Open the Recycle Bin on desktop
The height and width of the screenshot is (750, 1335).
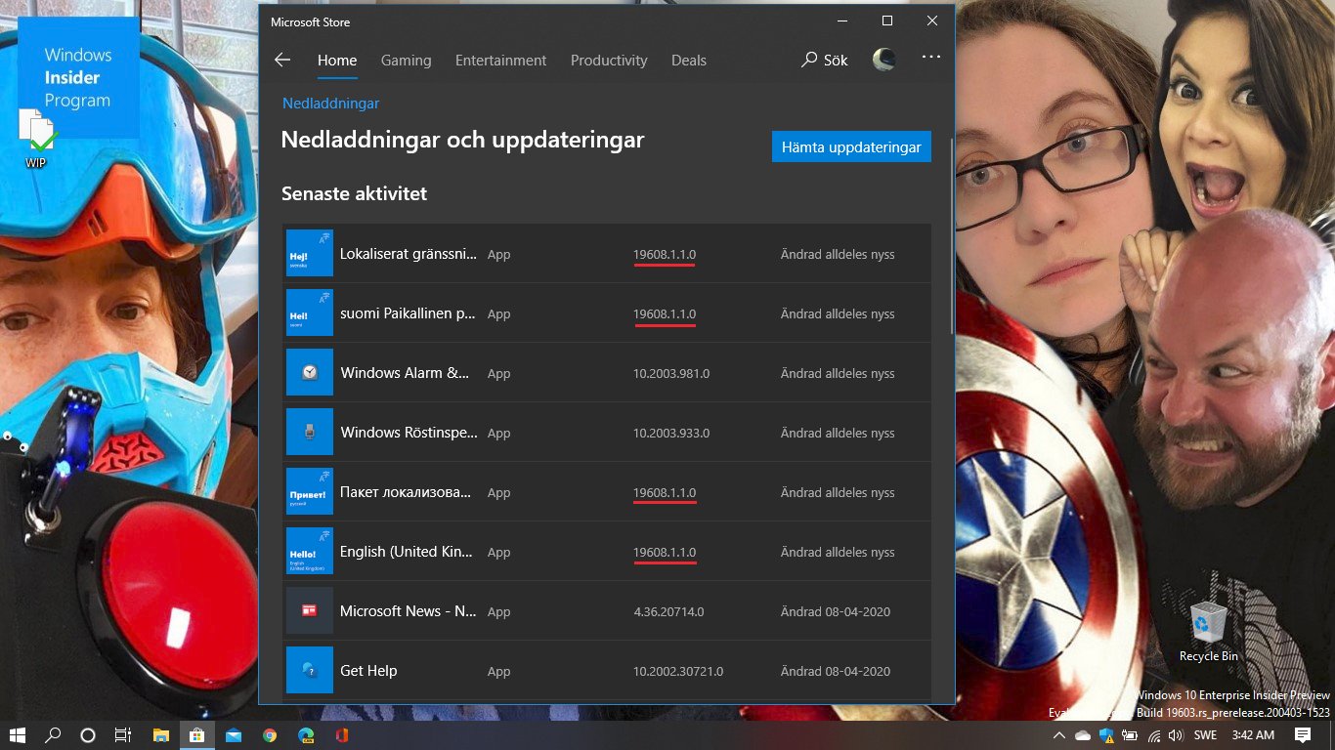point(1209,633)
